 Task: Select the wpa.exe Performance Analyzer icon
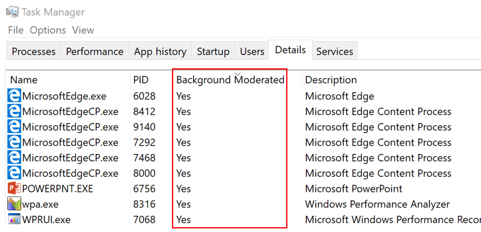(14, 204)
